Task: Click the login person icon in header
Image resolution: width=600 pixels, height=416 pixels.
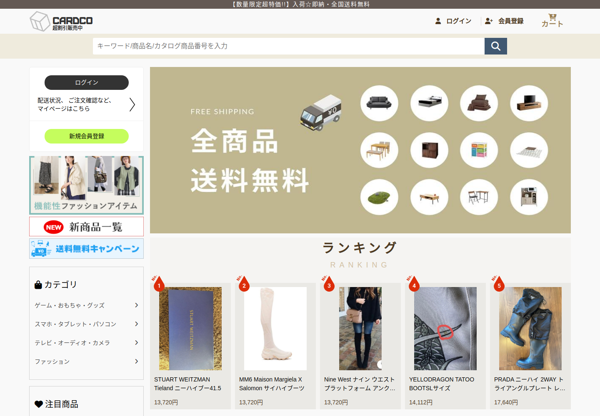Action: (438, 21)
